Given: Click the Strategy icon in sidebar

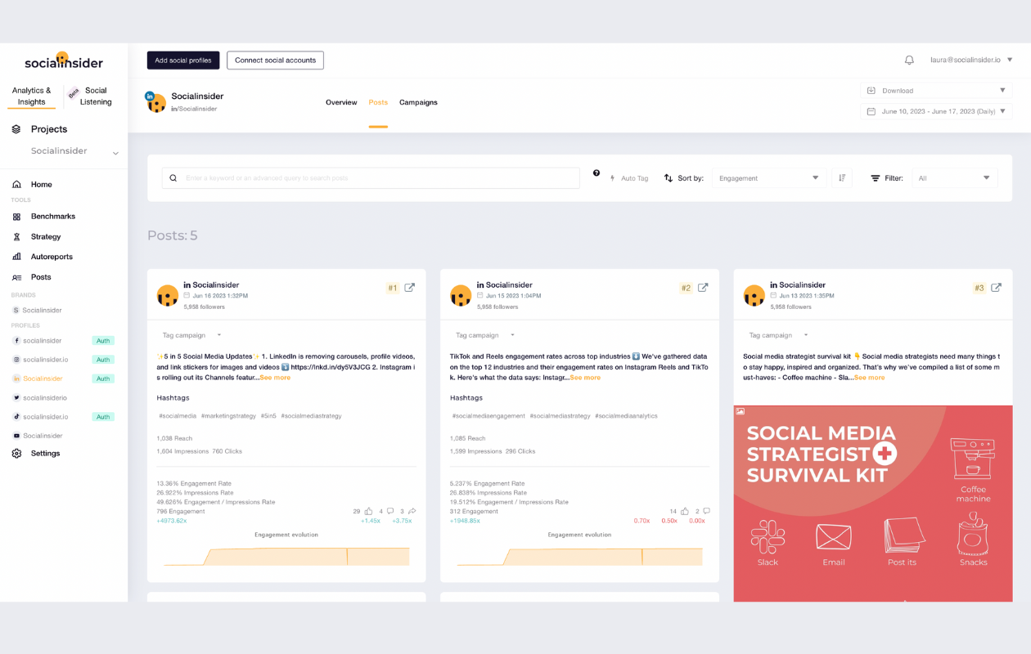Looking at the screenshot, I should click(x=16, y=237).
